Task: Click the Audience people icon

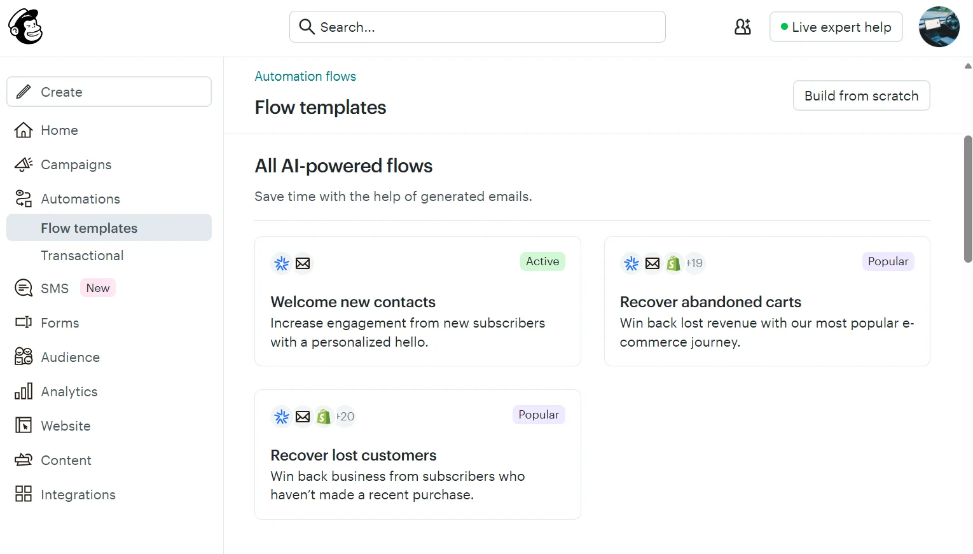Action: (24, 357)
